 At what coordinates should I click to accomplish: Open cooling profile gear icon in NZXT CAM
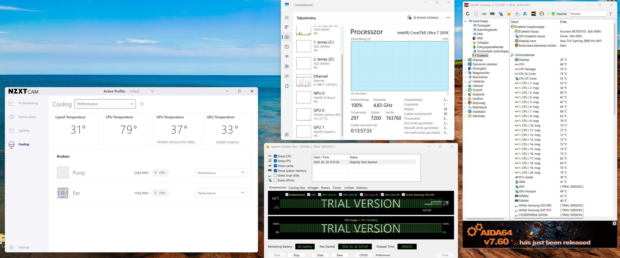(142, 104)
